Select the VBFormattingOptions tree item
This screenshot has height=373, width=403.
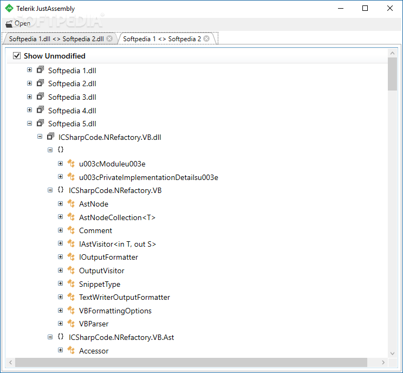[115, 311]
